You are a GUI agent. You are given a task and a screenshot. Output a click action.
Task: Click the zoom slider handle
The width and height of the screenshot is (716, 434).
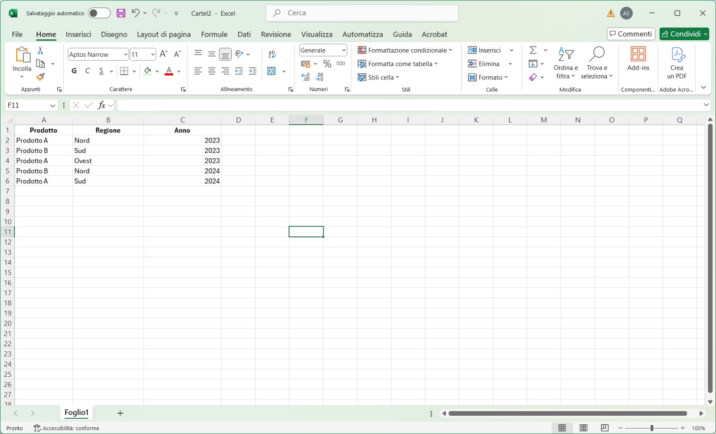(652, 428)
